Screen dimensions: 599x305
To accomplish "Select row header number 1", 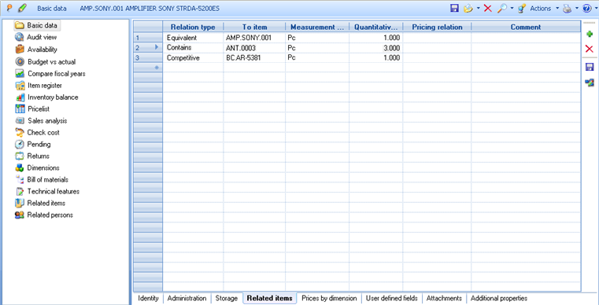I will pos(148,38).
